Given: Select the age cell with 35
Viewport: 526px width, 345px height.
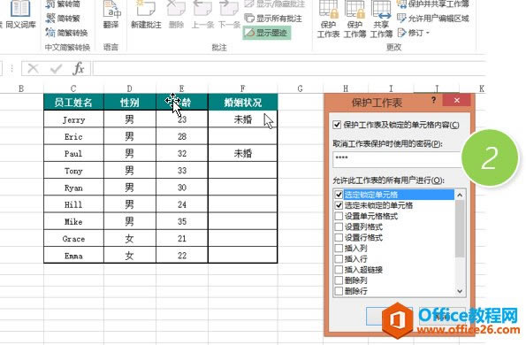Looking at the screenshot, I should click(x=182, y=222).
